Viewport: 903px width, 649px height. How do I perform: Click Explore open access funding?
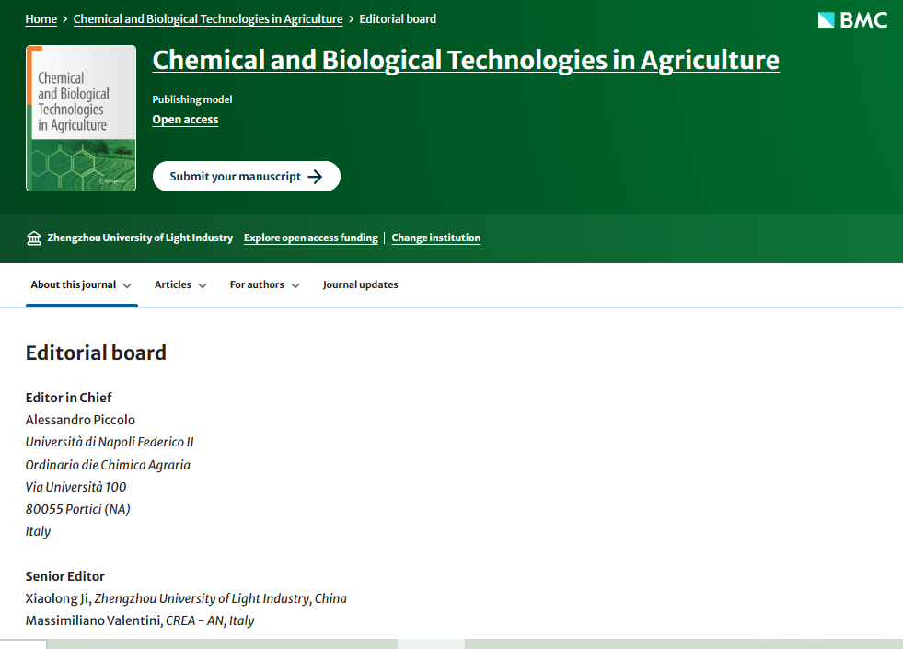(310, 238)
